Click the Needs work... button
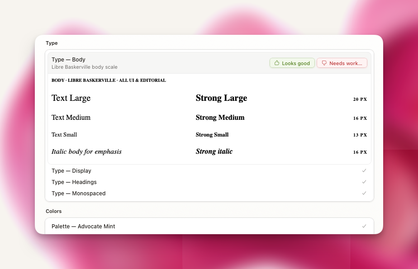This screenshot has width=418, height=269. (342, 63)
